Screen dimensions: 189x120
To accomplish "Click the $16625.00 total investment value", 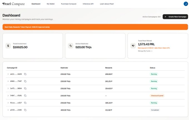I will [20, 47].
